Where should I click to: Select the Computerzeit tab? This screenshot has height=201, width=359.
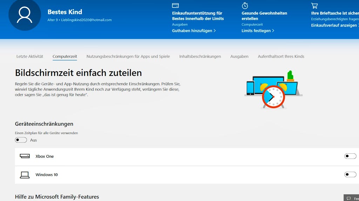coord(65,56)
